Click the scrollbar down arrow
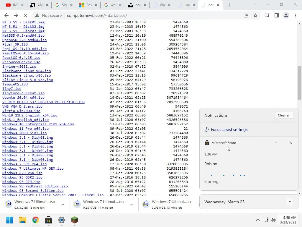302x227 pixels. click(x=299, y=193)
